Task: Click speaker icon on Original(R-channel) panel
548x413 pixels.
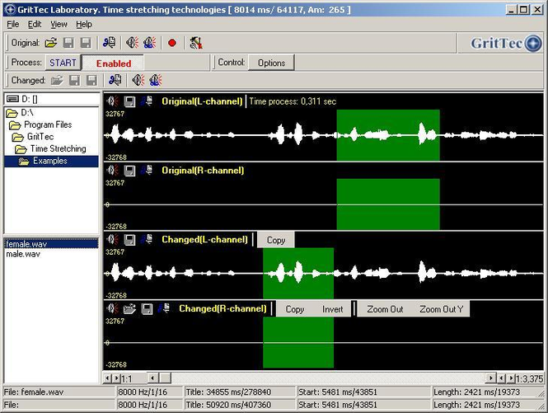Action: [x=113, y=171]
